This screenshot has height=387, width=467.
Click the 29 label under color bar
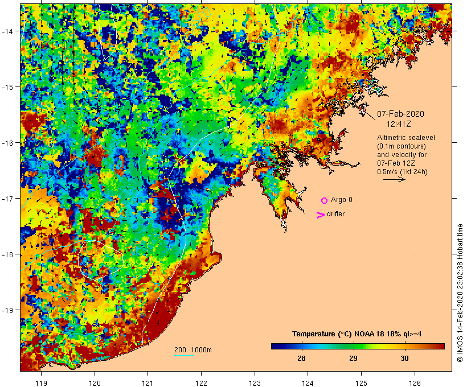(353, 358)
